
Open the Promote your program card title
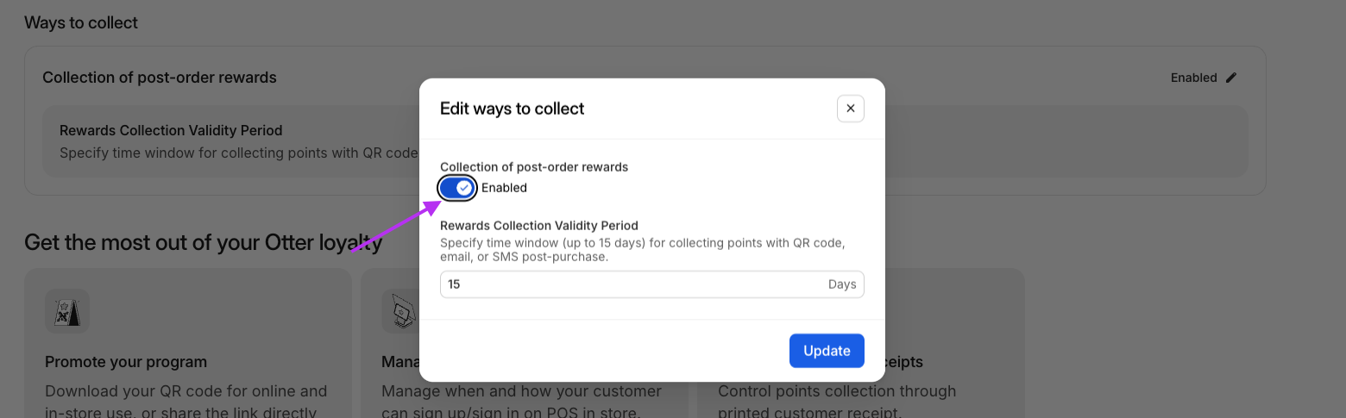click(x=126, y=362)
